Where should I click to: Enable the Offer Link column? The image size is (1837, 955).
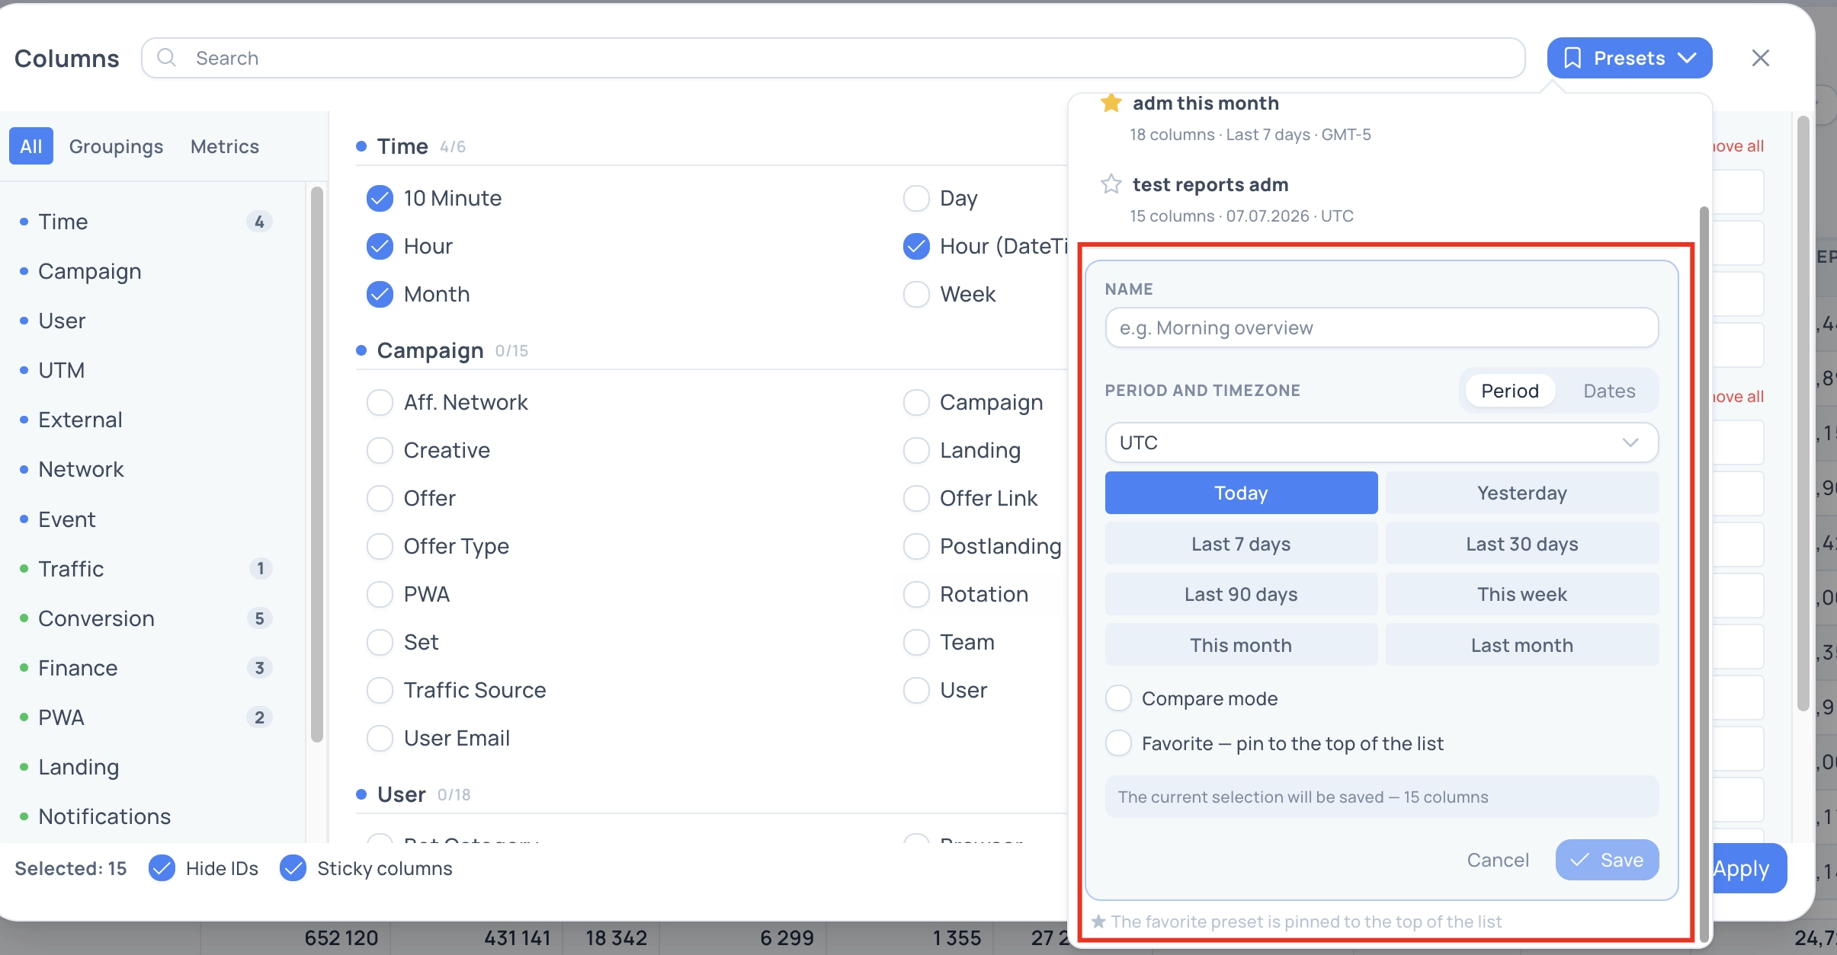[916, 498]
